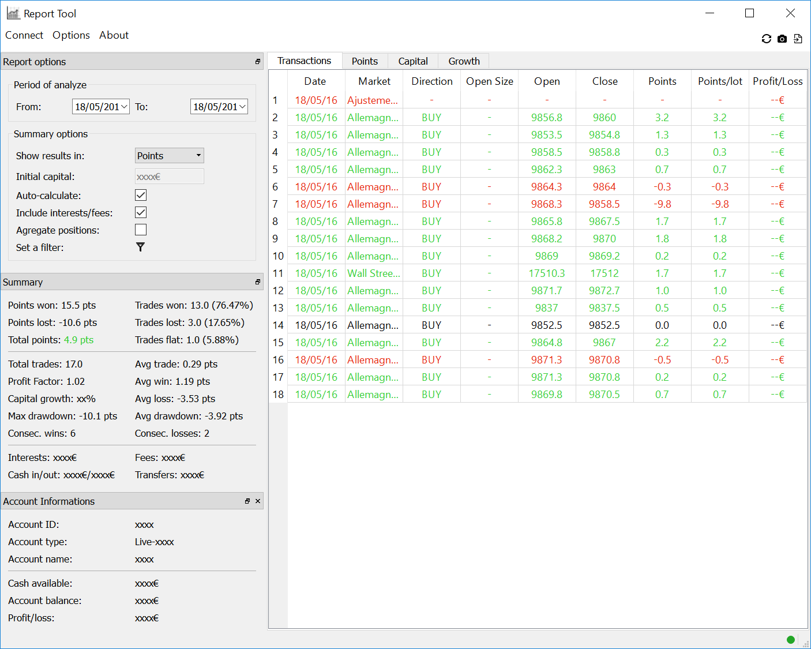Disable the Auto-calculate checkbox

(141, 195)
